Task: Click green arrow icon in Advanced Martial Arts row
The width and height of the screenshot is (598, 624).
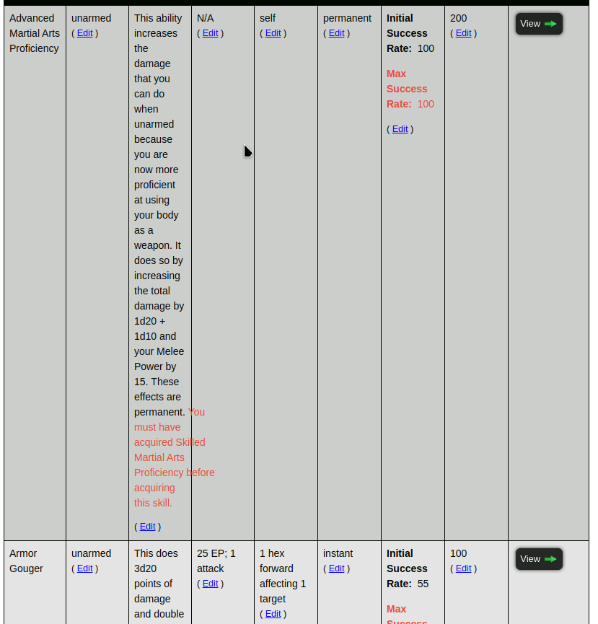Action: click(550, 24)
